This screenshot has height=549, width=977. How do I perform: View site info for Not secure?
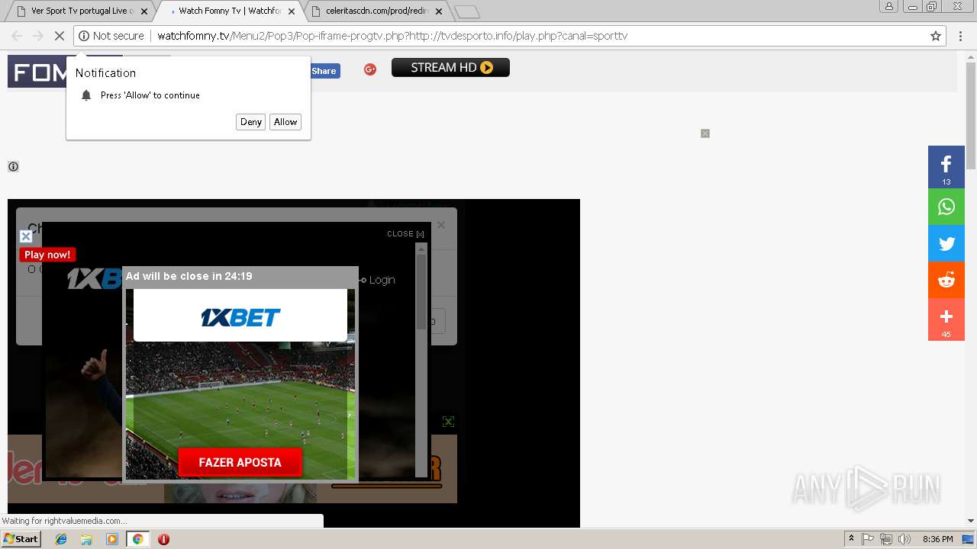tap(111, 36)
